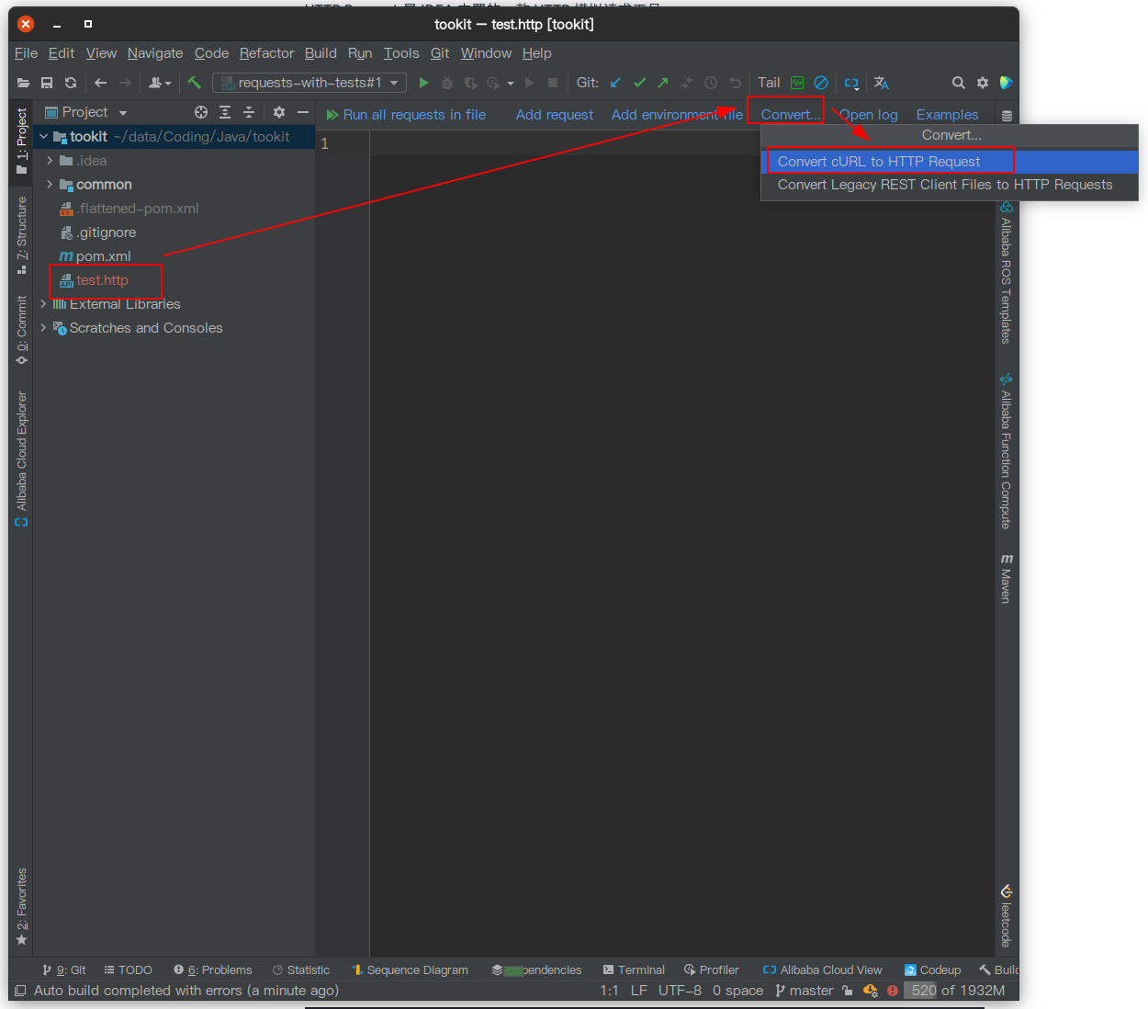The width and height of the screenshot is (1148, 1009).
Task: Click the Open folder icon in toolbar
Action: (x=24, y=83)
